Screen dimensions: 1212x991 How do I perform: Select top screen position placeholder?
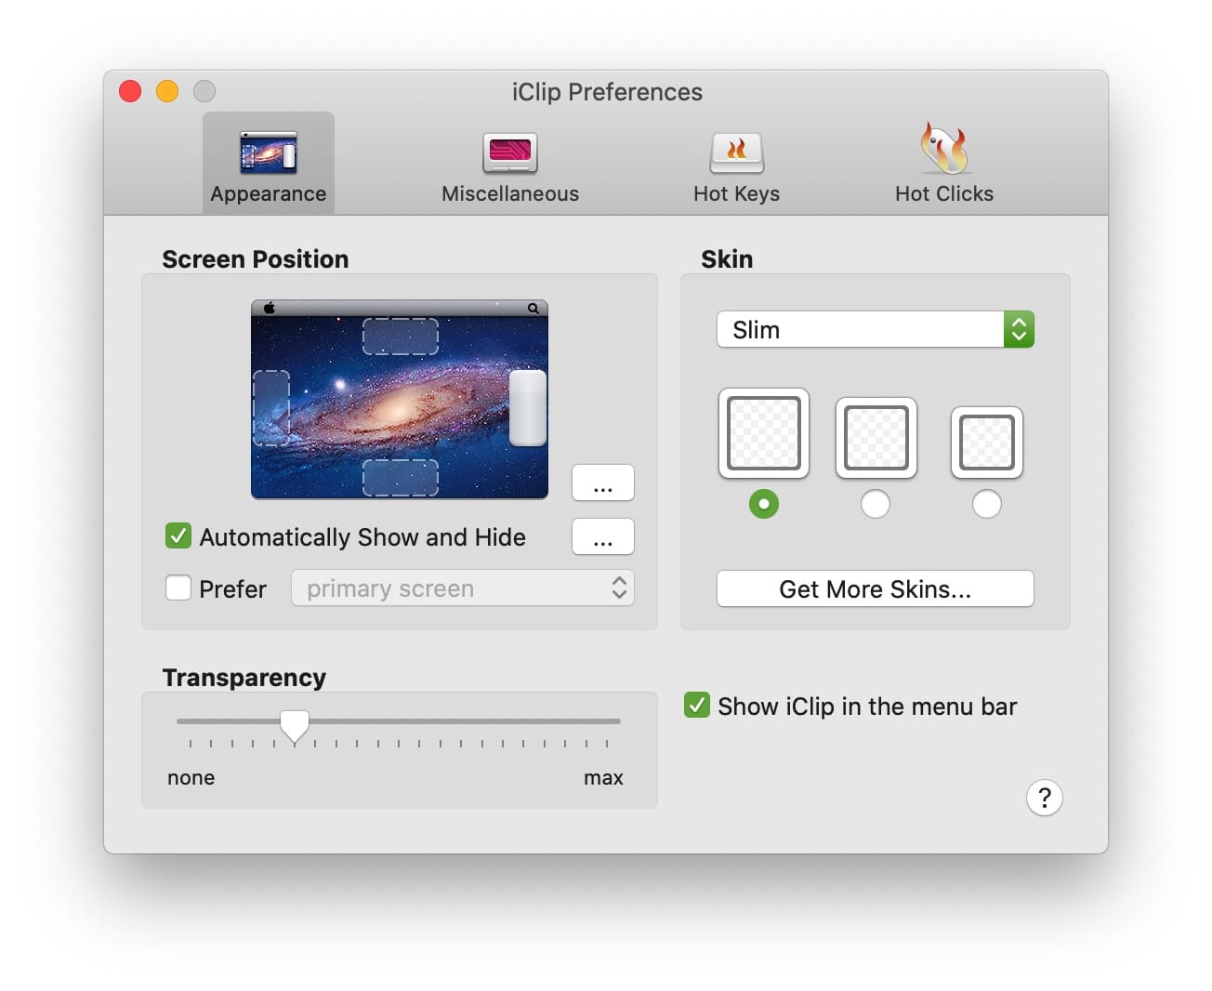pos(400,337)
